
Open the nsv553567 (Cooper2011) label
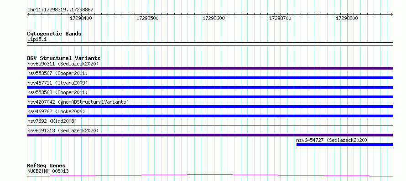[57, 73]
